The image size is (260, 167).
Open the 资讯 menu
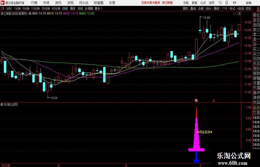[58, 3]
